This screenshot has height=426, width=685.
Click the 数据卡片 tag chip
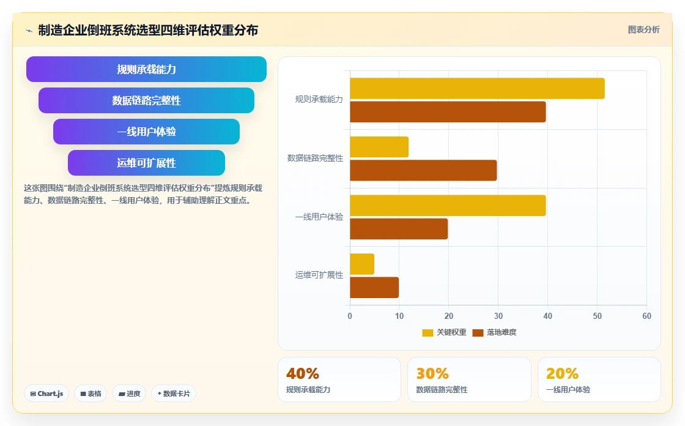[174, 394]
